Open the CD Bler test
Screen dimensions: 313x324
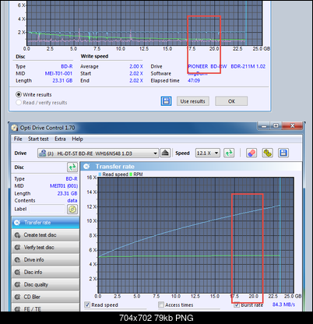pos(45,297)
